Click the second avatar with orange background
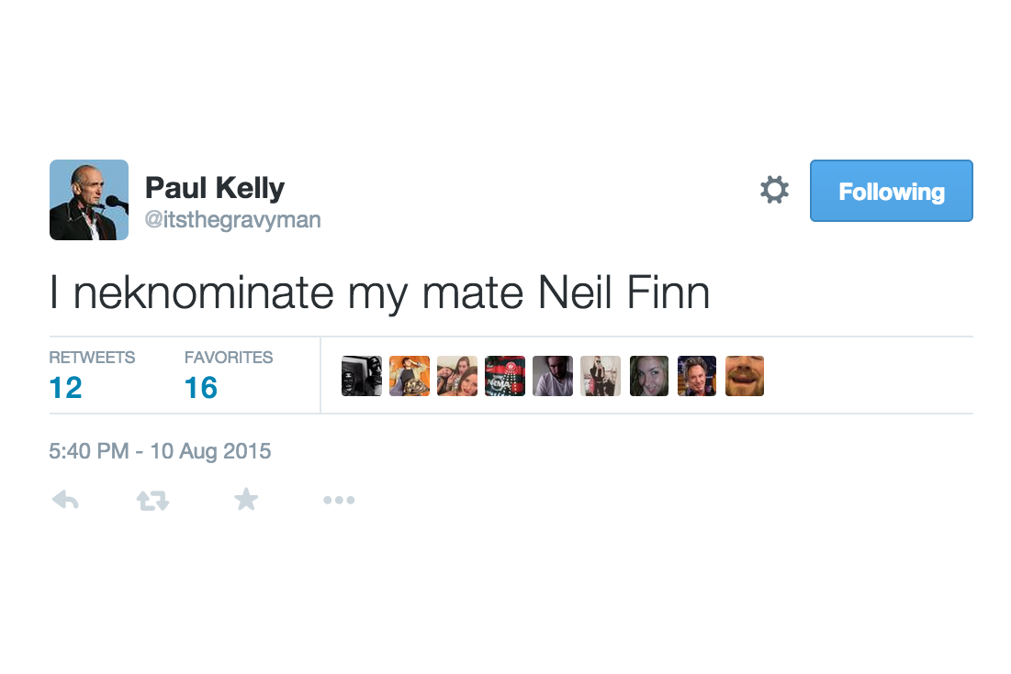The image size is (1011, 674). point(410,376)
